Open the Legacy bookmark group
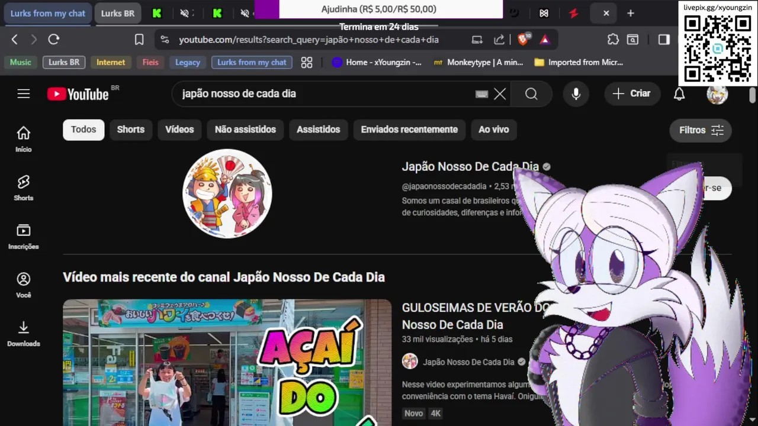This screenshot has width=758, height=426. (188, 62)
